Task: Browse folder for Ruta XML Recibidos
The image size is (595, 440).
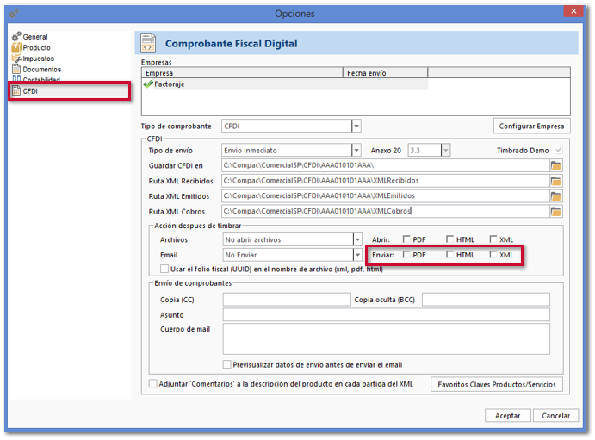Action: (556, 181)
